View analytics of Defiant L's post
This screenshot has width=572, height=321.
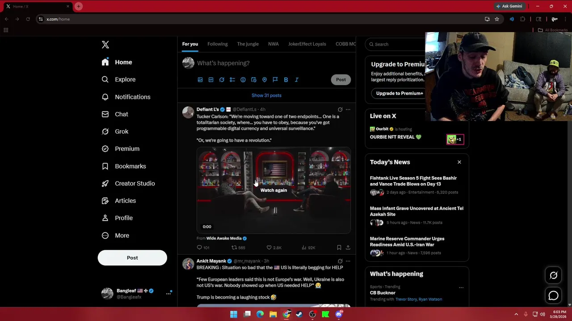(308, 247)
